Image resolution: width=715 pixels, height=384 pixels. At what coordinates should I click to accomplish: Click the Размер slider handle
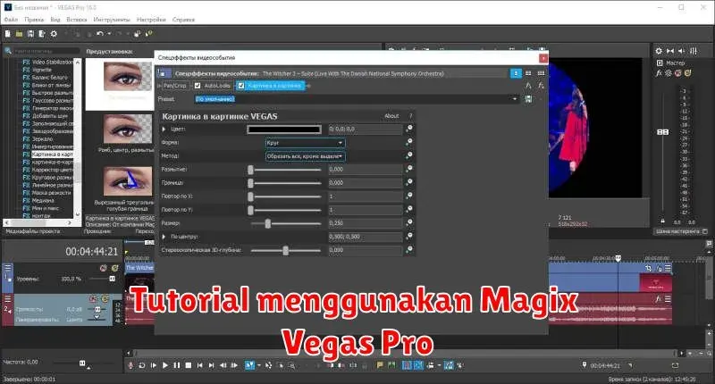(268, 223)
